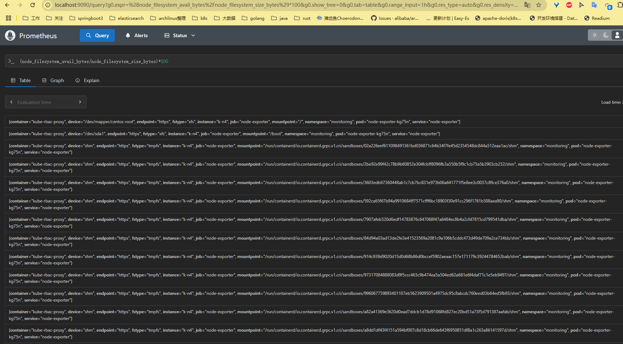The height and width of the screenshot is (344, 623).
Task: Open the purple cursor arrow extension
Action: pos(582,5)
